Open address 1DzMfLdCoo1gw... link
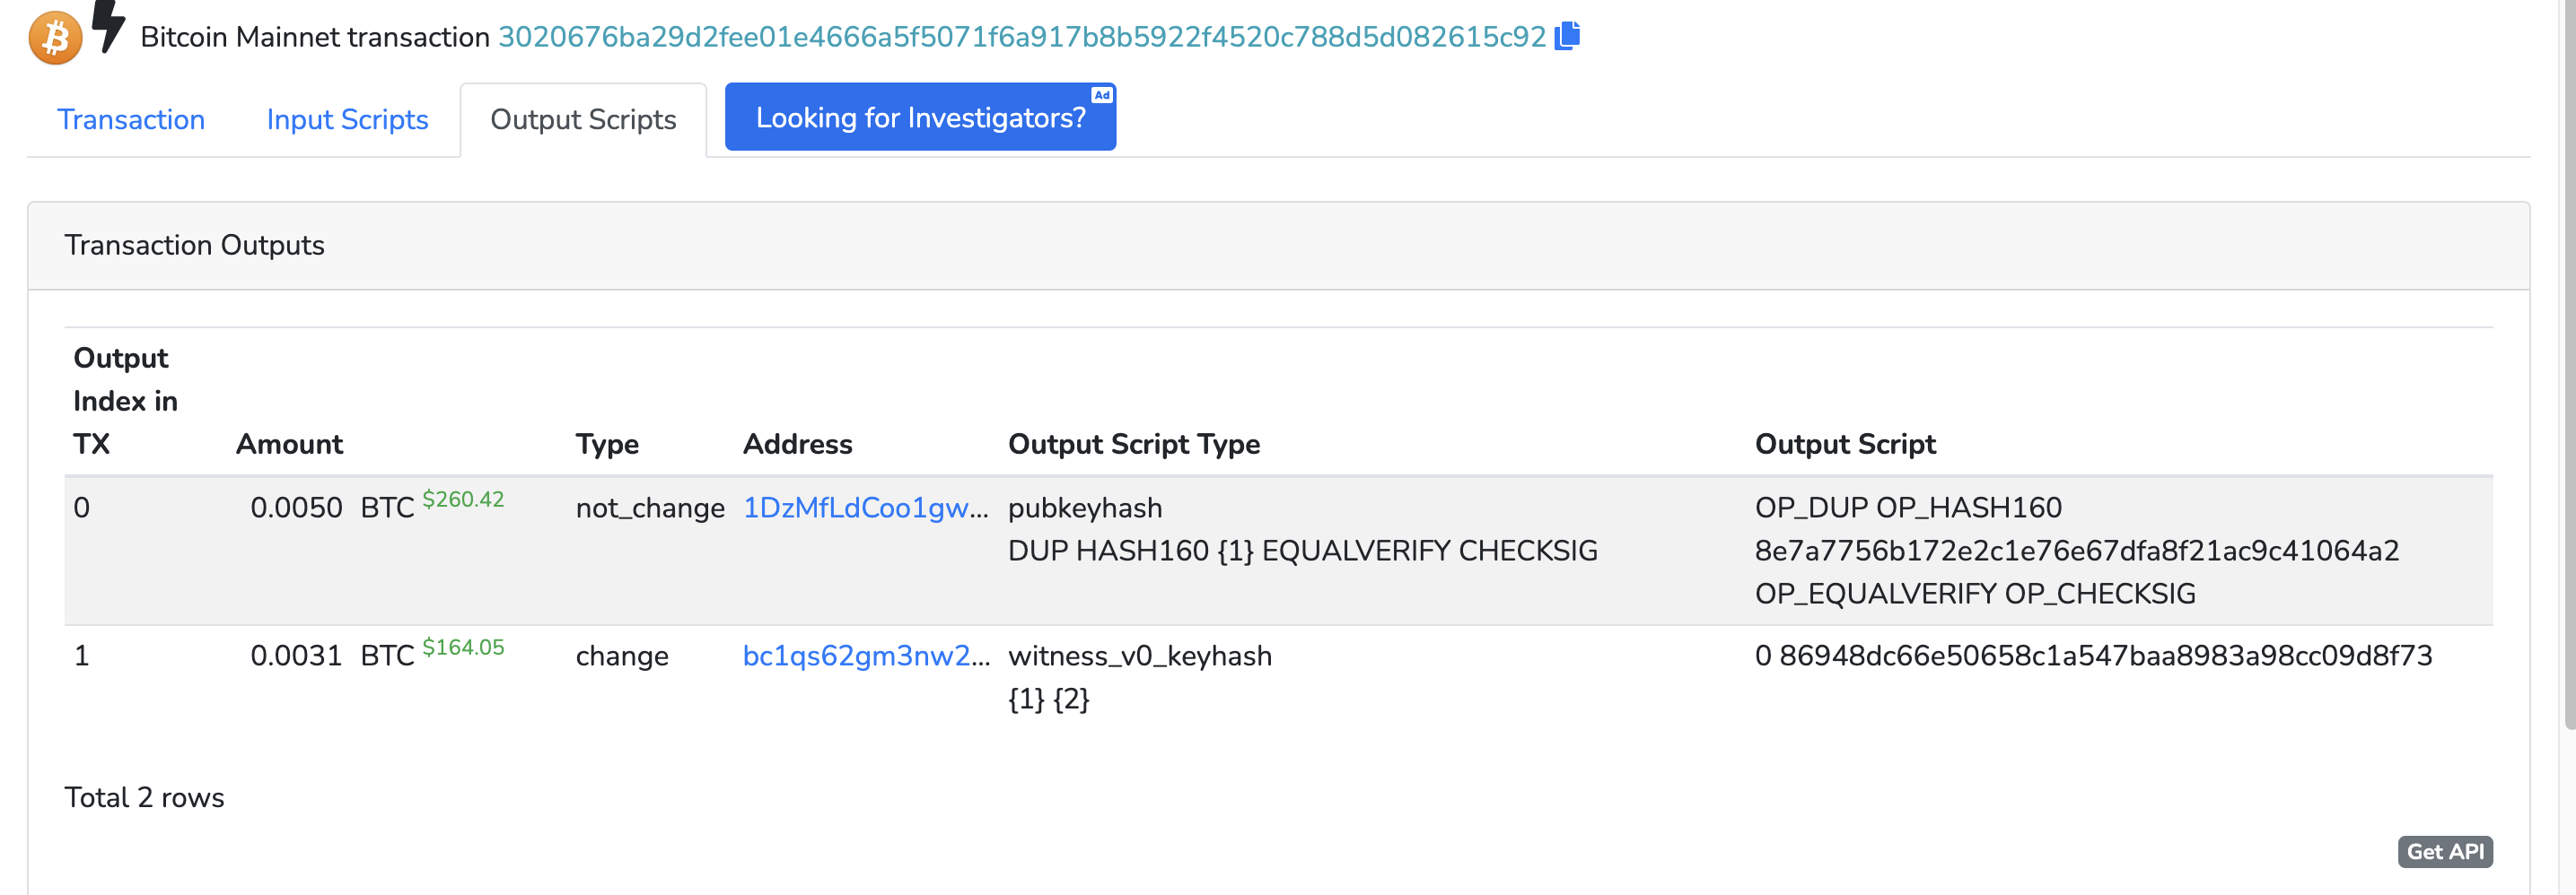 865,508
